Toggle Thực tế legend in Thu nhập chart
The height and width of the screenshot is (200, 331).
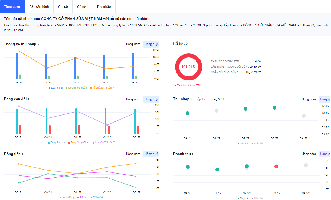pos(243,144)
